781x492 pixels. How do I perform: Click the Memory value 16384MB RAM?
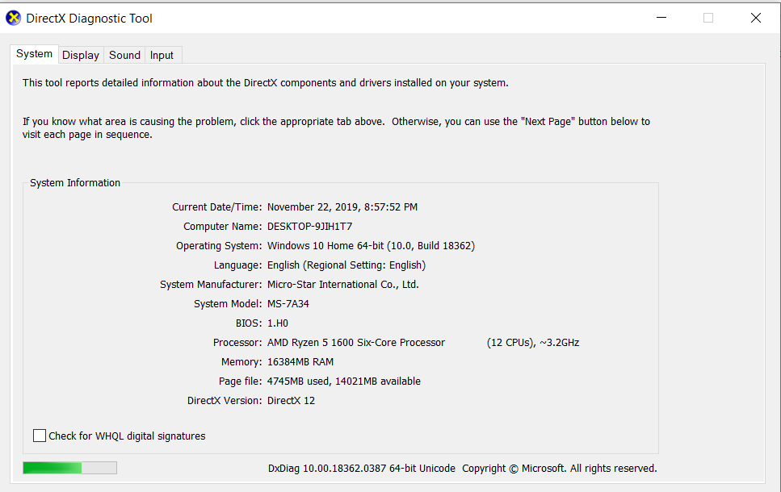[x=300, y=362]
